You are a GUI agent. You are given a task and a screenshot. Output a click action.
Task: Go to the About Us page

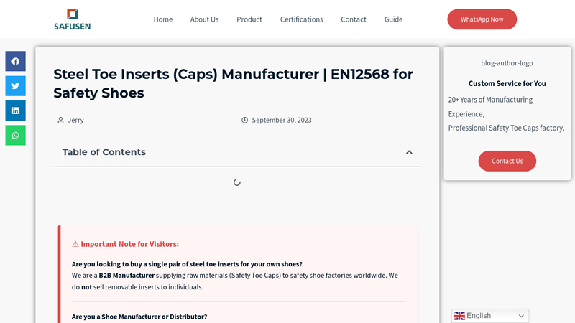204,19
